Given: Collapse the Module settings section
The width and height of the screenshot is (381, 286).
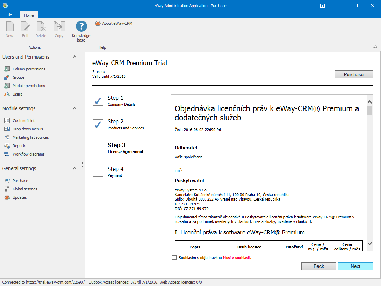Looking at the screenshot, I should 74,108.
